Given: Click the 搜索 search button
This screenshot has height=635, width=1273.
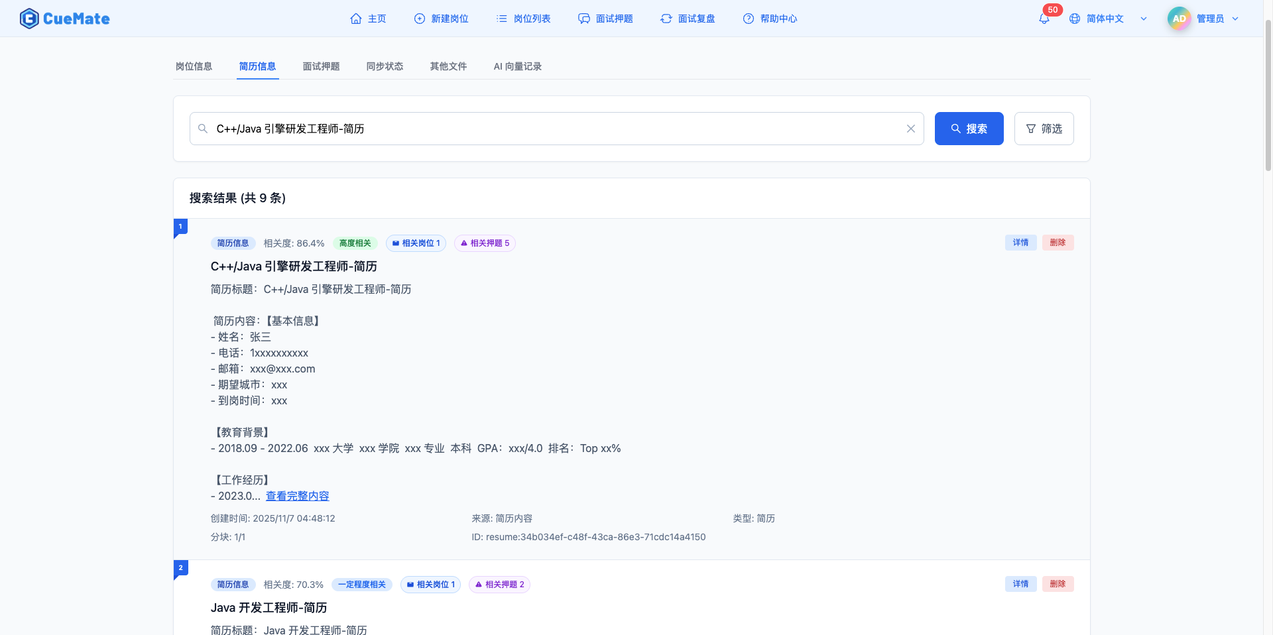Looking at the screenshot, I should (969, 129).
